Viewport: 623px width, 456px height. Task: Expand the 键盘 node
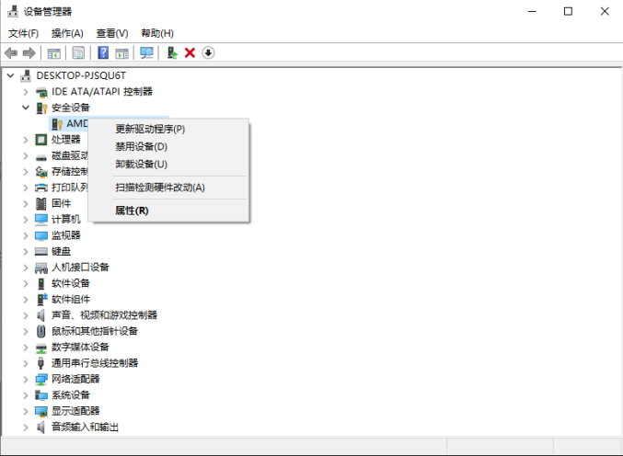[x=26, y=252]
